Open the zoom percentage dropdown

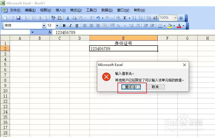(x=175, y=18)
